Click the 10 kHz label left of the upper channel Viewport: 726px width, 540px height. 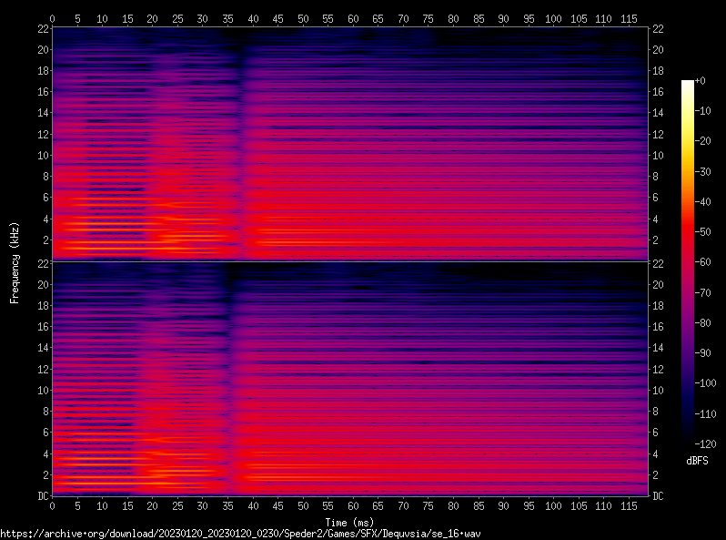42,155
